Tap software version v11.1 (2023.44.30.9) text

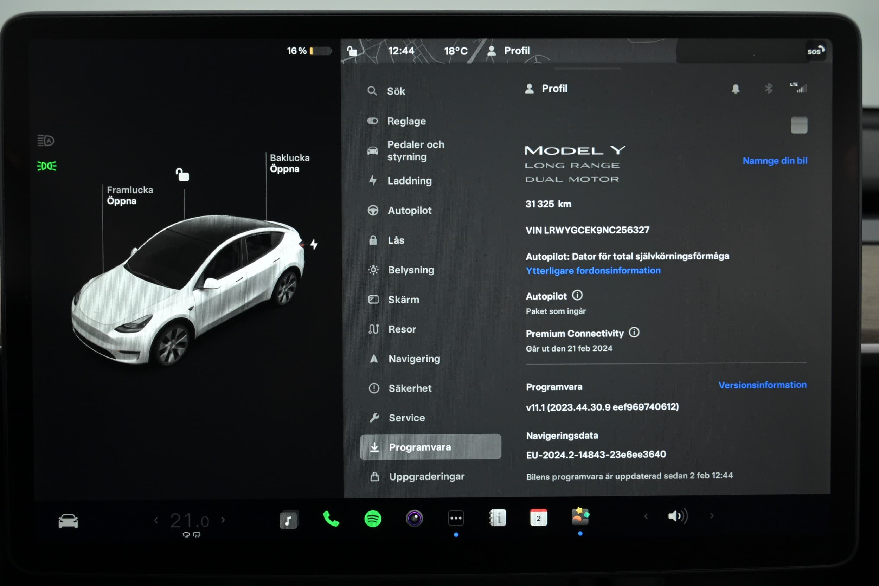[602, 407]
